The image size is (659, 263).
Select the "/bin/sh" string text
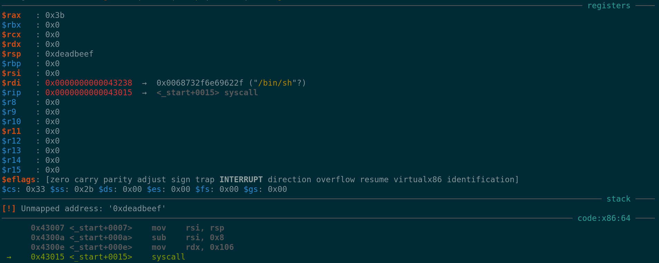275,83
